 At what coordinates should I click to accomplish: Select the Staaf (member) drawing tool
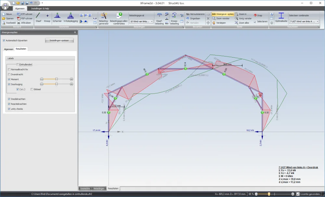[38, 18]
